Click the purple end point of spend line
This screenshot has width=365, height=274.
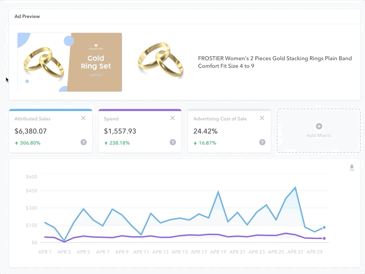click(x=324, y=238)
